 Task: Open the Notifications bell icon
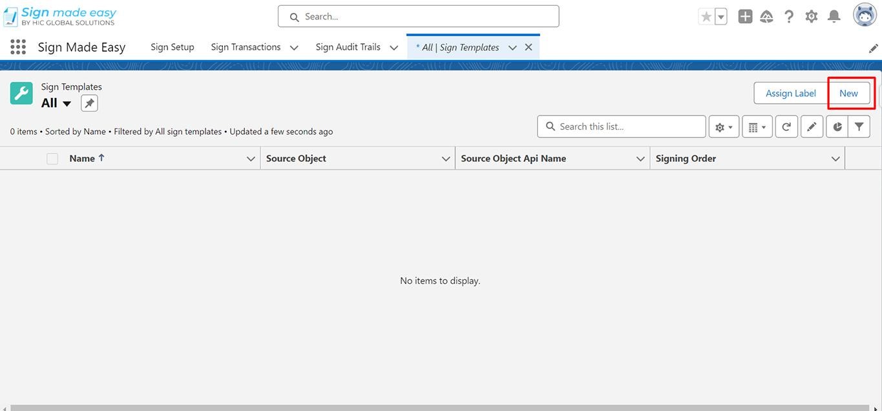point(834,17)
